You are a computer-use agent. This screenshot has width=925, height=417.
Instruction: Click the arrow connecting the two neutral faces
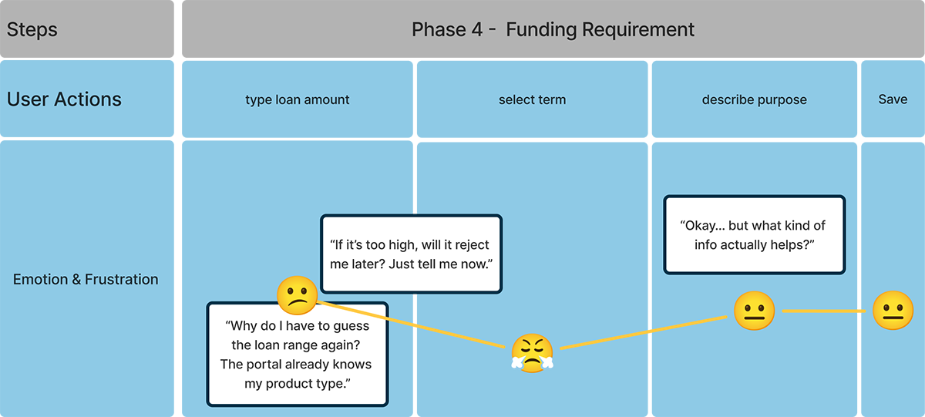pyautogui.click(x=823, y=311)
